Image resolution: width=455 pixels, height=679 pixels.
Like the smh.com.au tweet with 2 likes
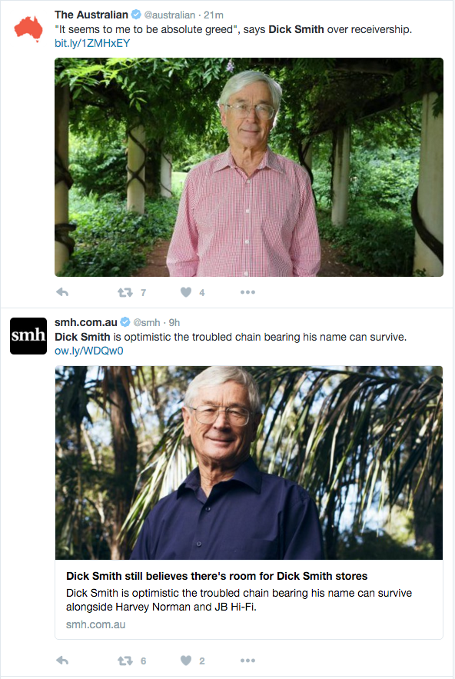(186, 661)
